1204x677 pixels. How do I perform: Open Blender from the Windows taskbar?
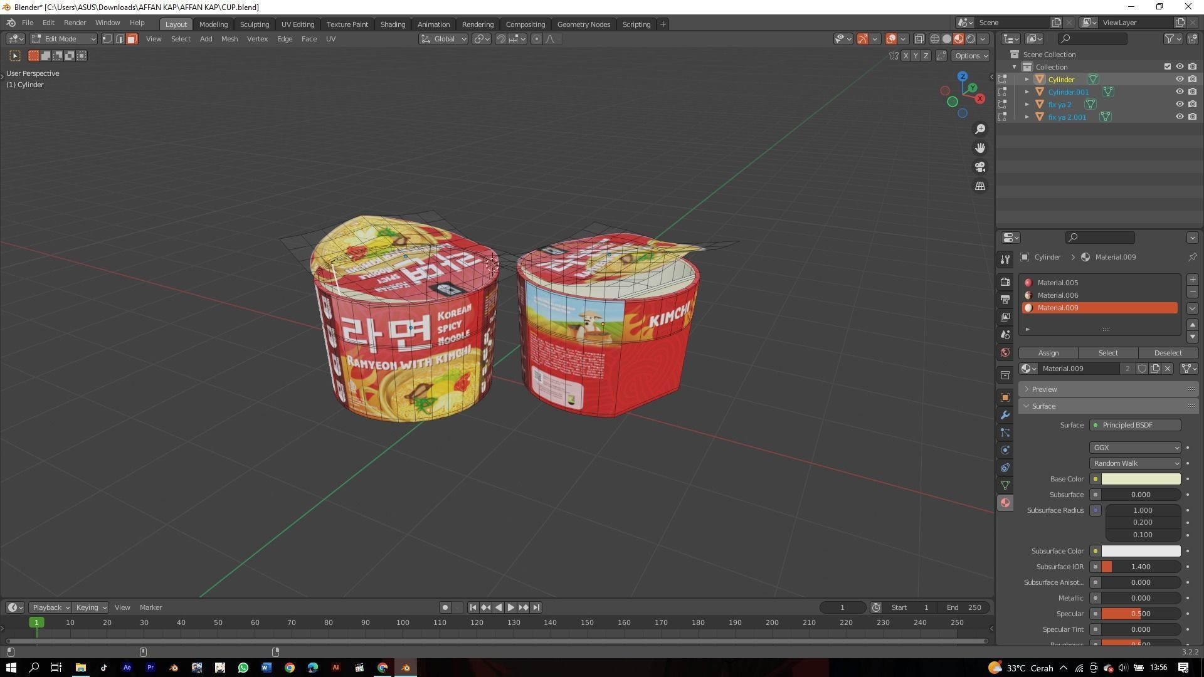[x=405, y=667]
